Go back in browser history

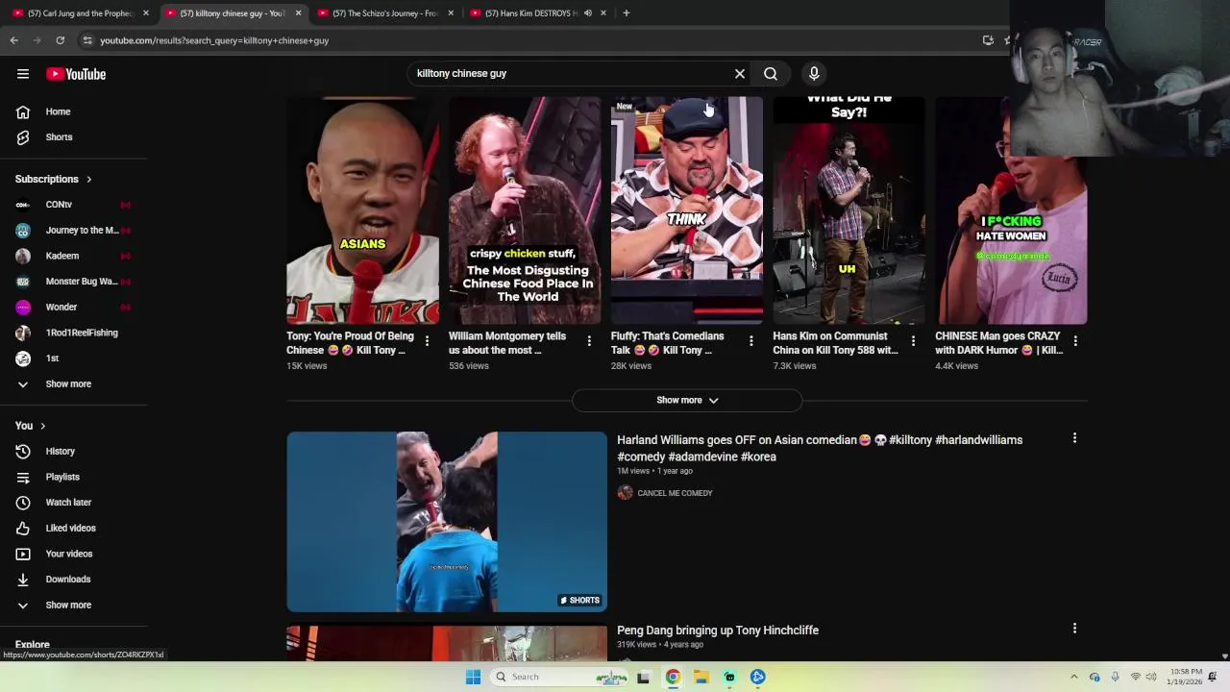pos(13,40)
